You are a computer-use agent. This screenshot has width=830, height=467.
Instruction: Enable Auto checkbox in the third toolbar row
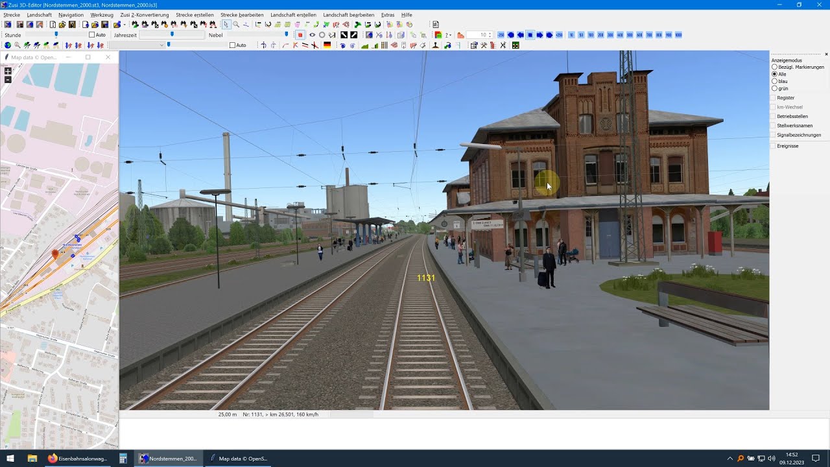[x=232, y=45]
